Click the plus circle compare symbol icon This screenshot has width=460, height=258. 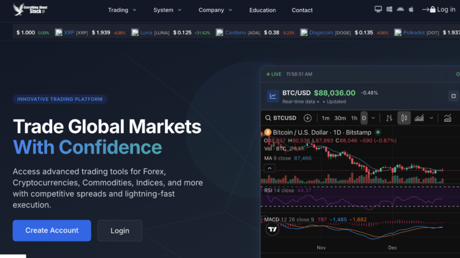coord(307,118)
